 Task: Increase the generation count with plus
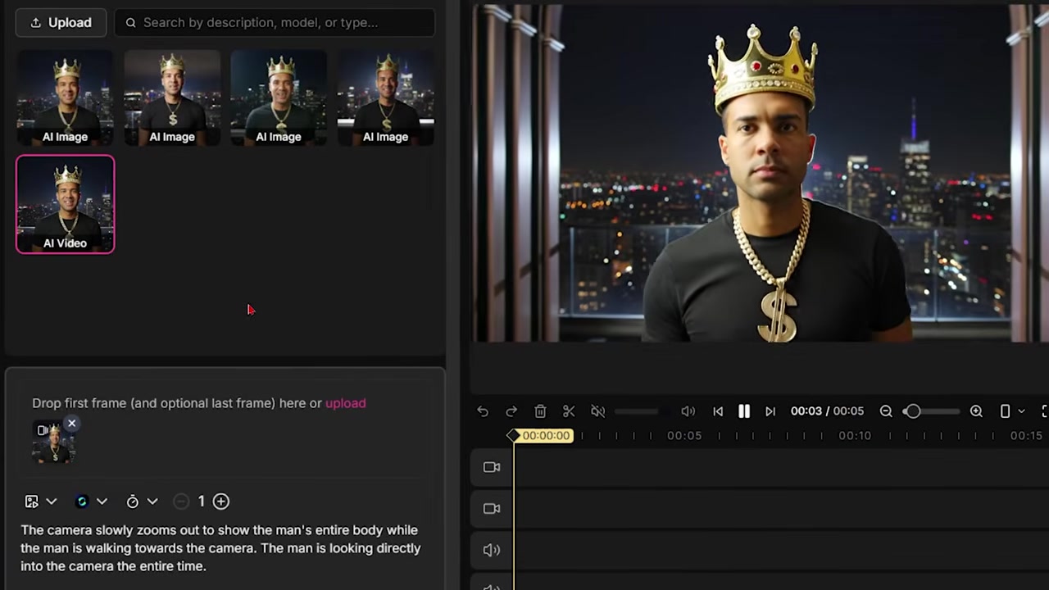[x=221, y=501]
